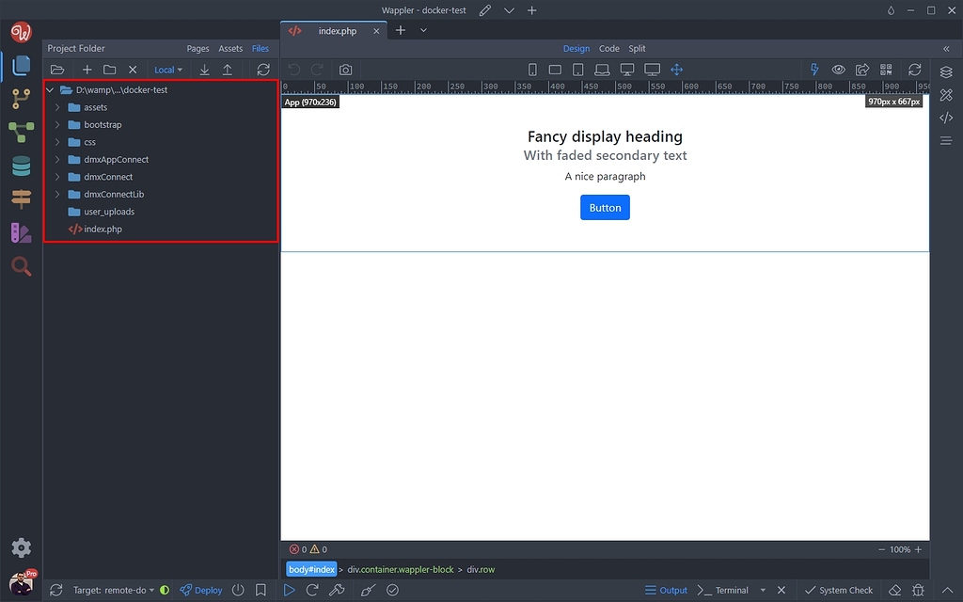Delete selected file with X icon
This screenshot has height=602, width=963.
pyautogui.click(x=133, y=70)
